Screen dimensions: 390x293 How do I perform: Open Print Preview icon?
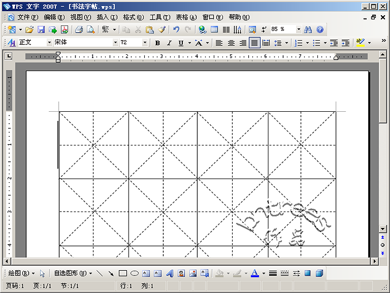[x=91, y=30]
